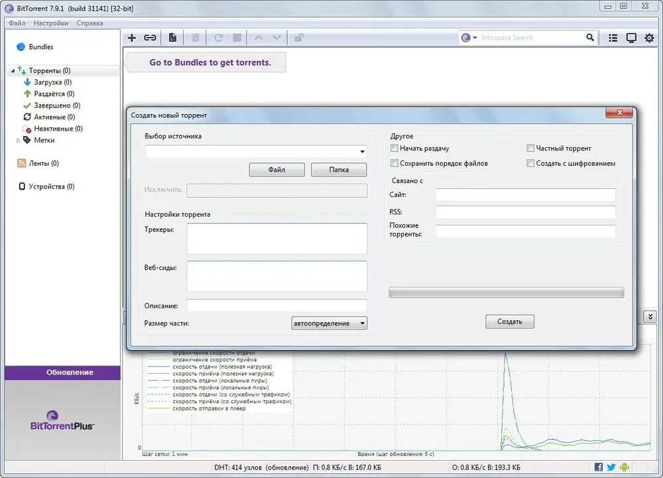Check Сохранить порядок файлов option
The width and height of the screenshot is (663, 478).
pyautogui.click(x=394, y=163)
